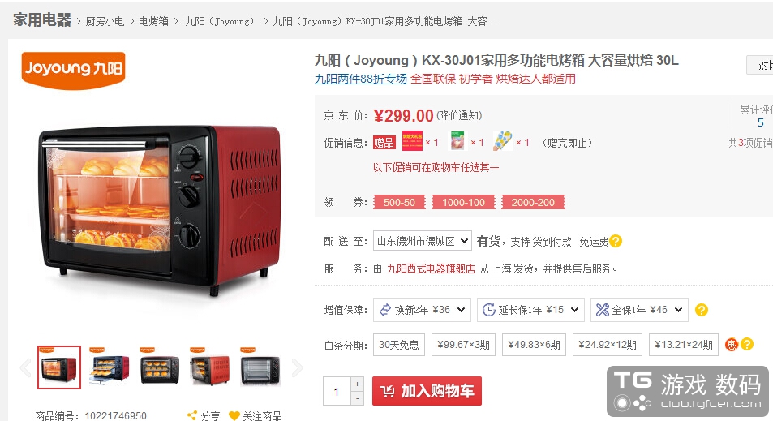Click the red 加入购物车 button
Image resolution: width=773 pixels, height=421 pixels.
[x=427, y=391]
